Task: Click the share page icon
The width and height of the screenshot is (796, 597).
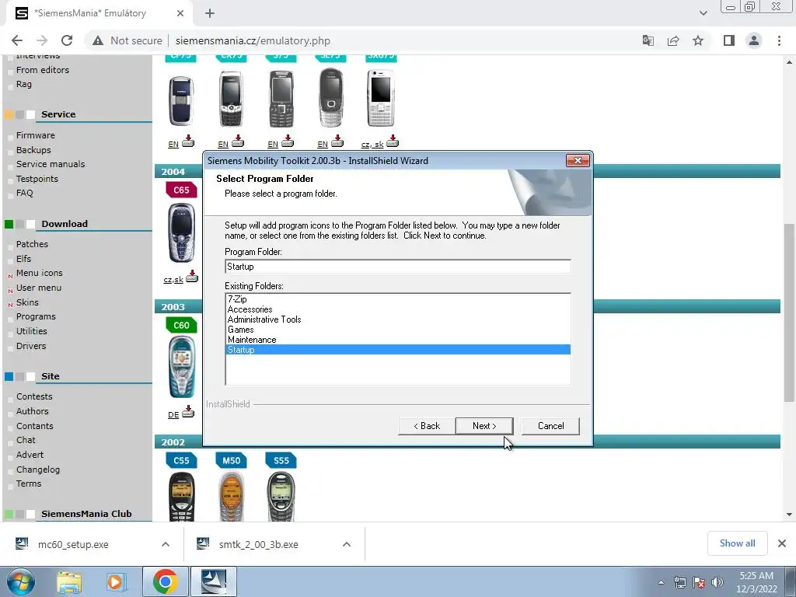Action: pos(673,40)
